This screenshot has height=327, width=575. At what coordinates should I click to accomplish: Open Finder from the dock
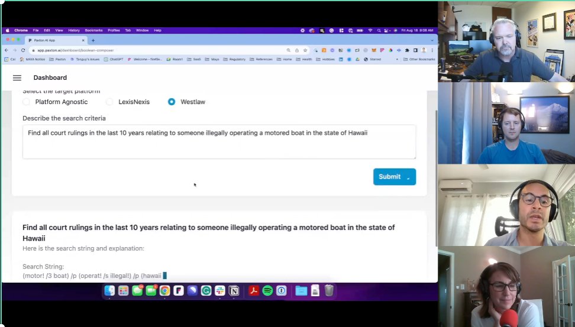pyautogui.click(x=109, y=291)
